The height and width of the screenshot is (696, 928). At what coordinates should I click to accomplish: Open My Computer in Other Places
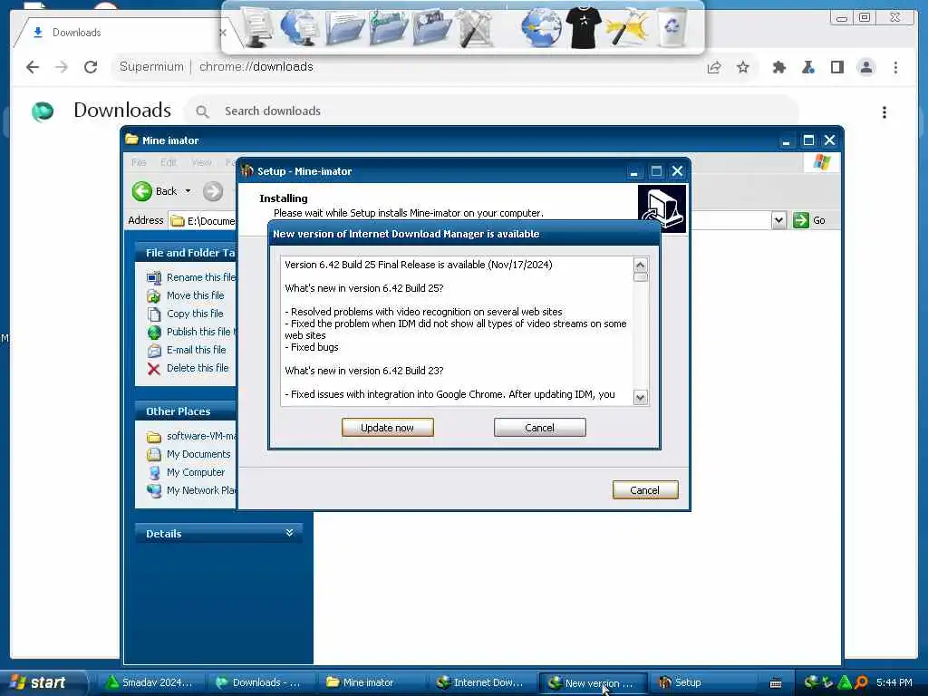pyautogui.click(x=196, y=472)
